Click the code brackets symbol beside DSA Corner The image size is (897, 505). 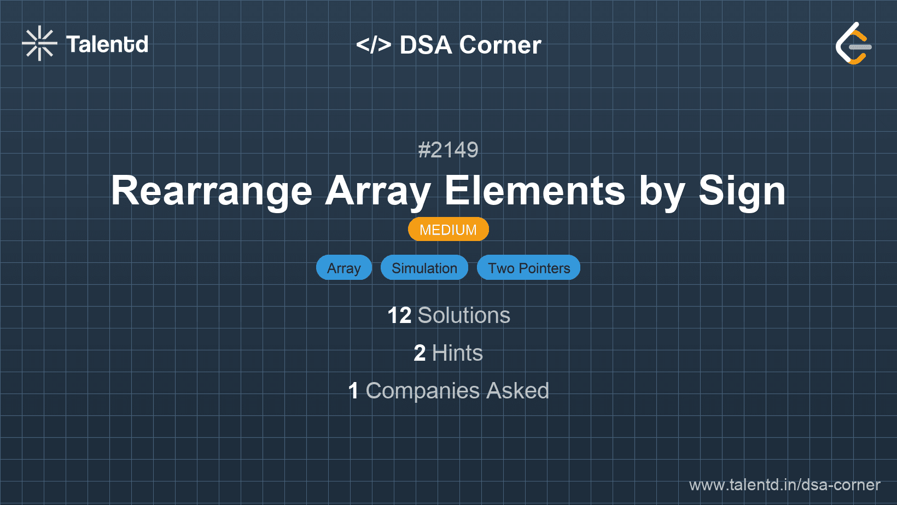374,45
